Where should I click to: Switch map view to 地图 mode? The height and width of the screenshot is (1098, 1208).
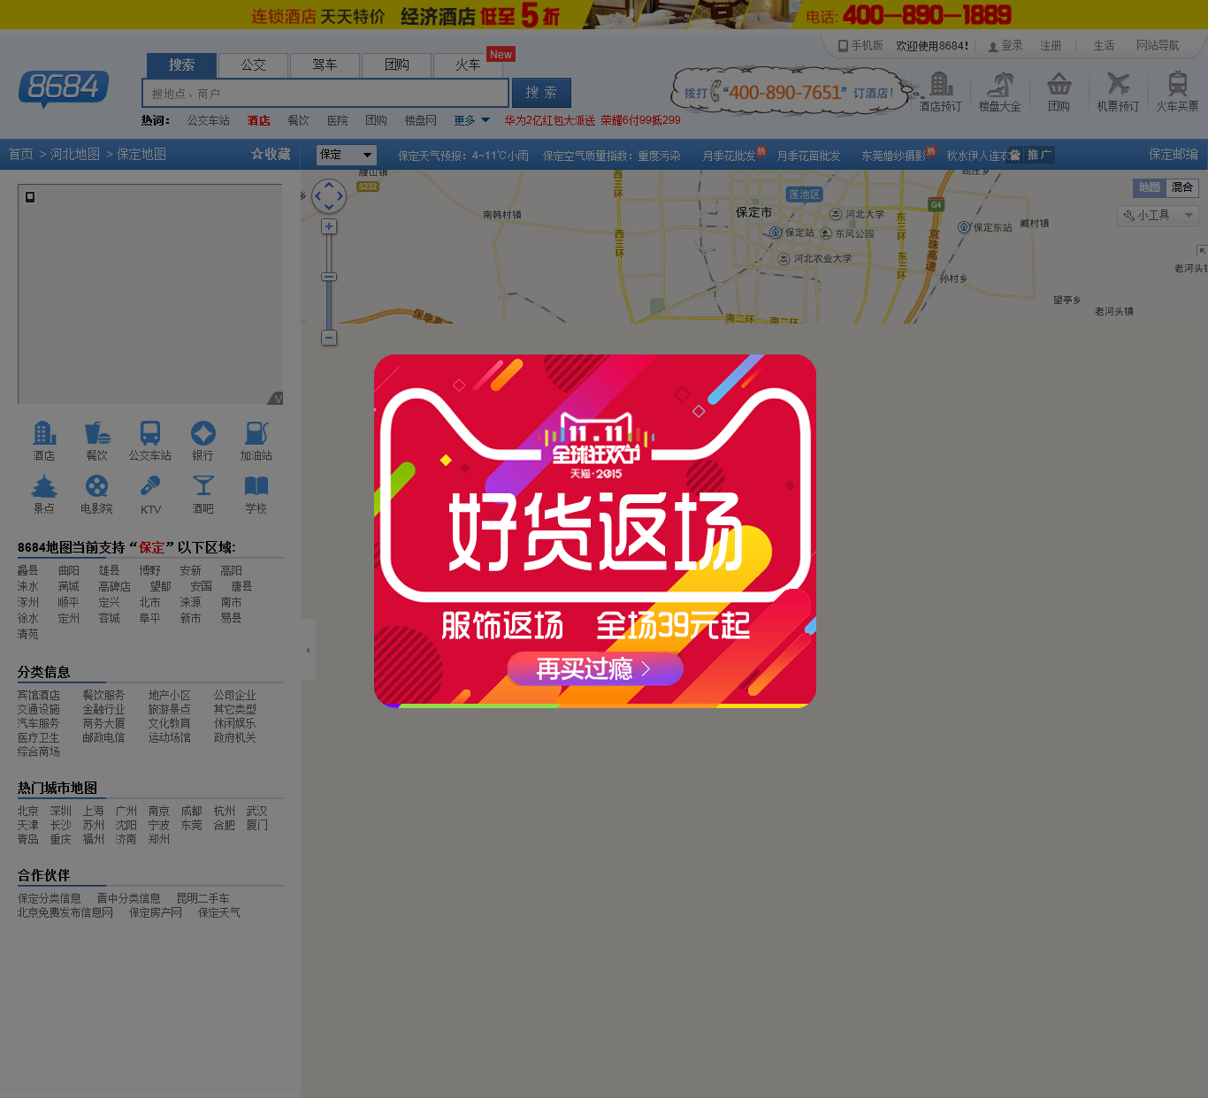[x=1150, y=187]
